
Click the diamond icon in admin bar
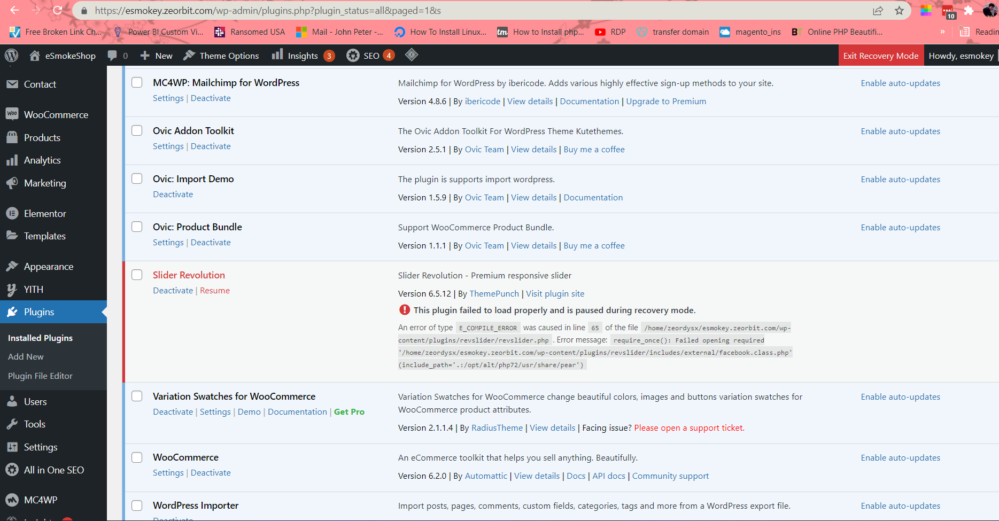tap(412, 55)
